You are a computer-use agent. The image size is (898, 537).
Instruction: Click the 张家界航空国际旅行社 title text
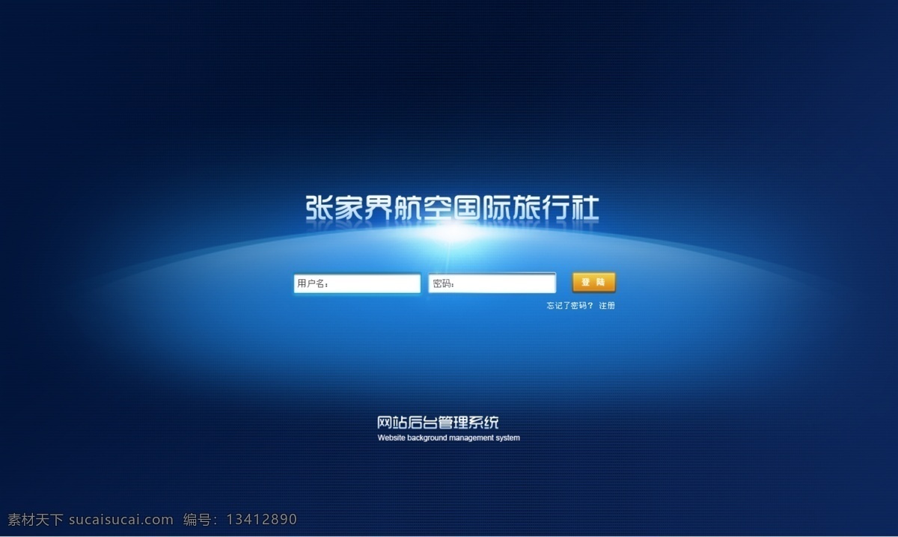pos(452,208)
